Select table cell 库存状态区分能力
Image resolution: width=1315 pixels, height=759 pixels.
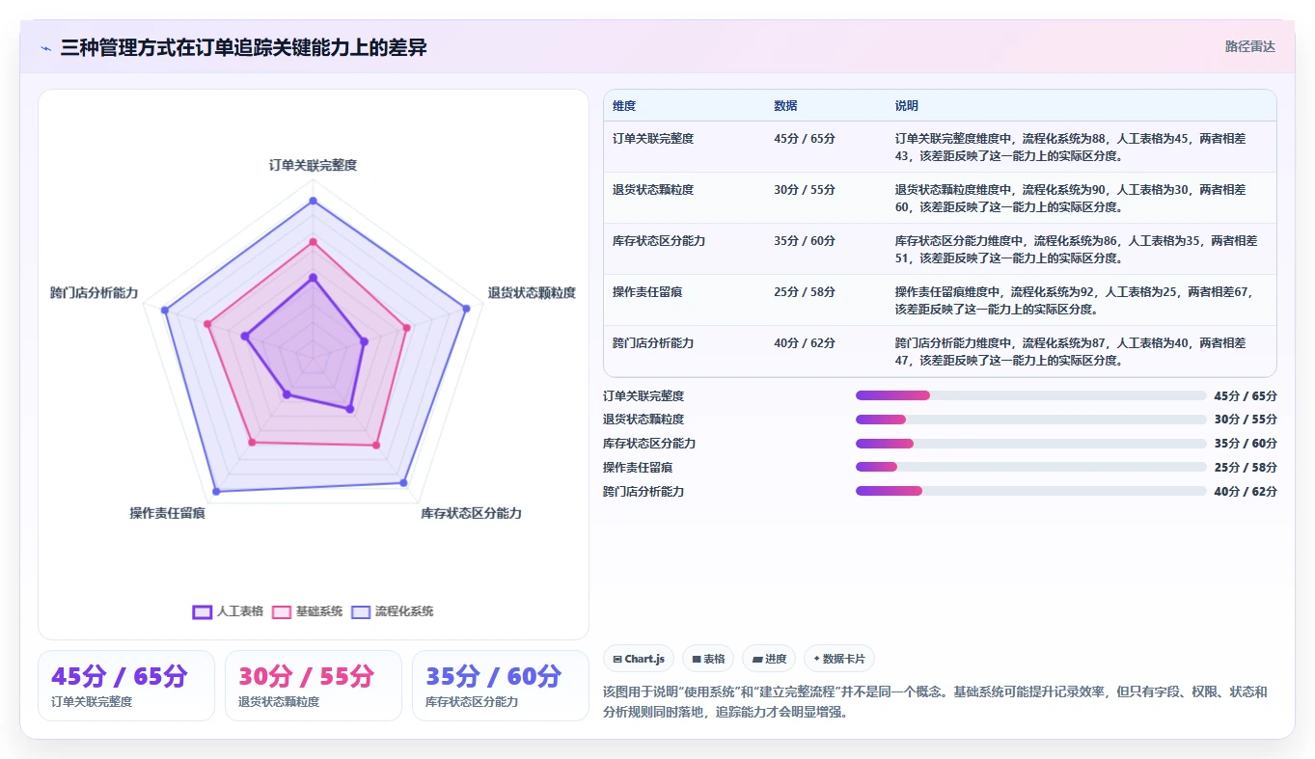[x=659, y=241]
